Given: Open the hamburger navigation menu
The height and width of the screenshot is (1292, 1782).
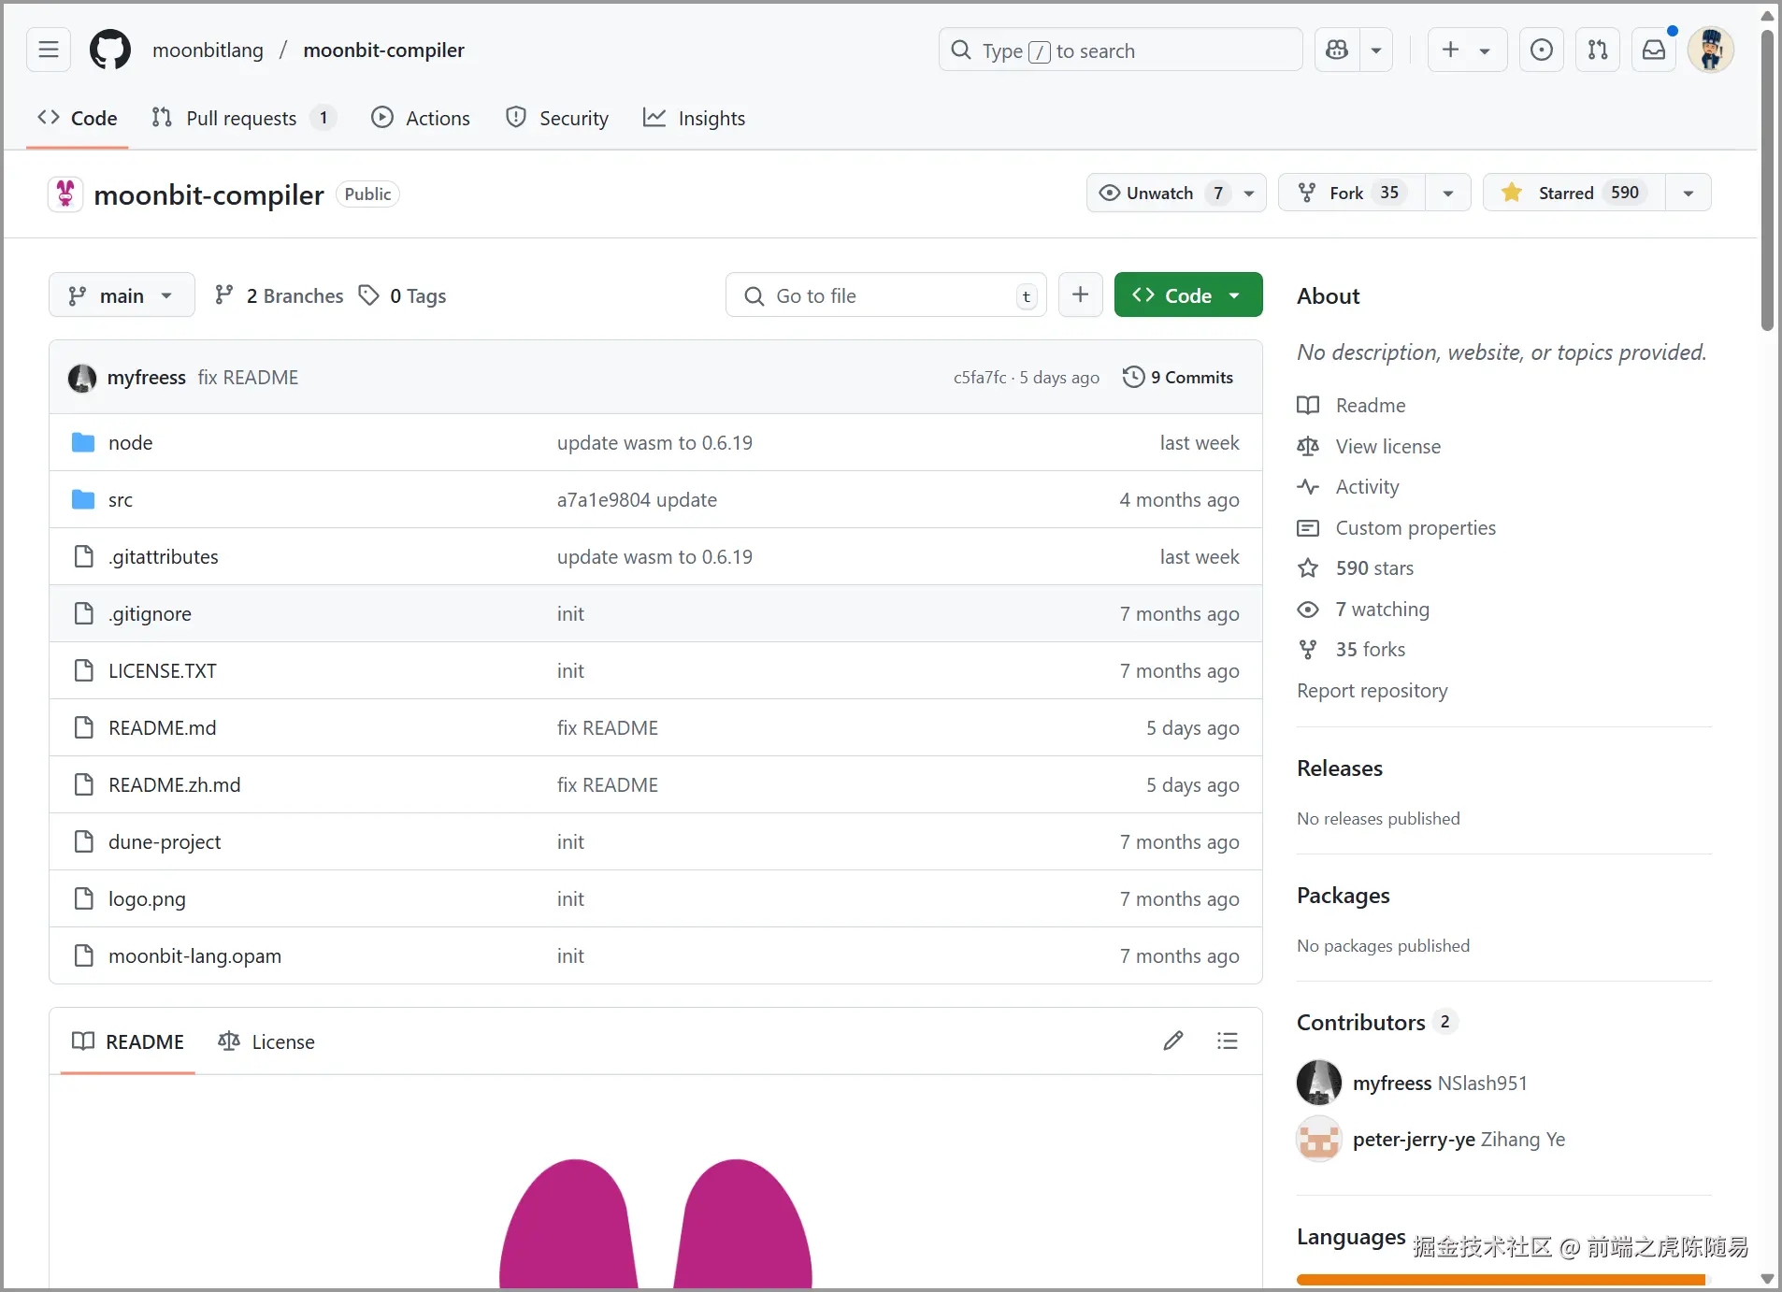Looking at the screenshot, I should (49, 50).
